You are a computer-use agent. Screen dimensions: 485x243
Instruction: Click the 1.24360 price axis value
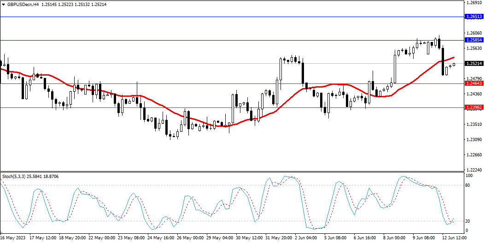click(x=473, y=94)
